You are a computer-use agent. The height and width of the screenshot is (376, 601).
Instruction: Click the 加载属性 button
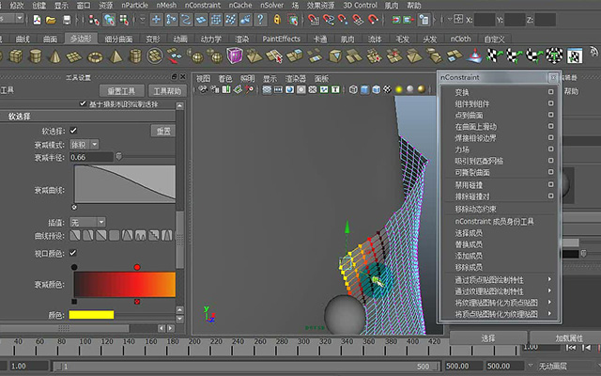(x=569, y=338)
